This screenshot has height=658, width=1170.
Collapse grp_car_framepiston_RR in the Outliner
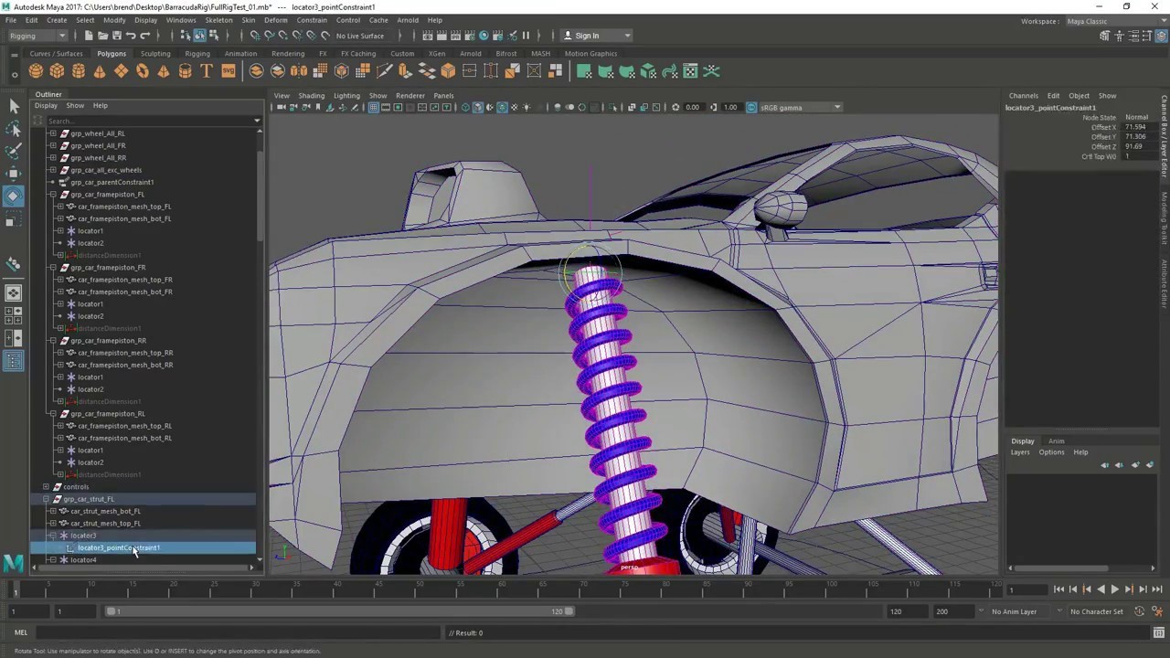click(52, 340)
